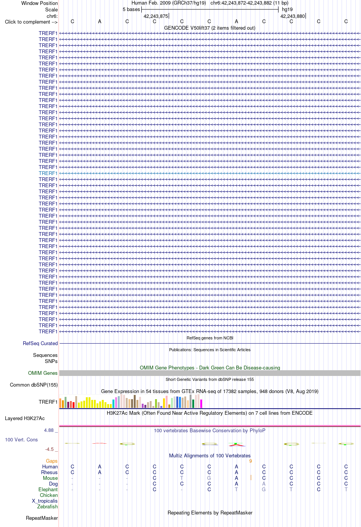Click the position marker '42,243,880'
The image size is (361, 527).
293,16
